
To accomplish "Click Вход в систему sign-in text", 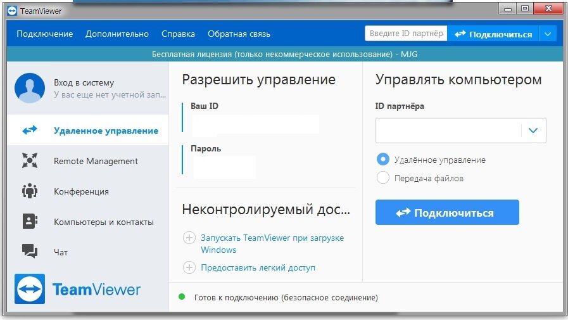I will (84, 82).
